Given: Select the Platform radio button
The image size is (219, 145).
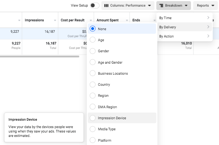Looking at the screenshot, I should point(93,140).
